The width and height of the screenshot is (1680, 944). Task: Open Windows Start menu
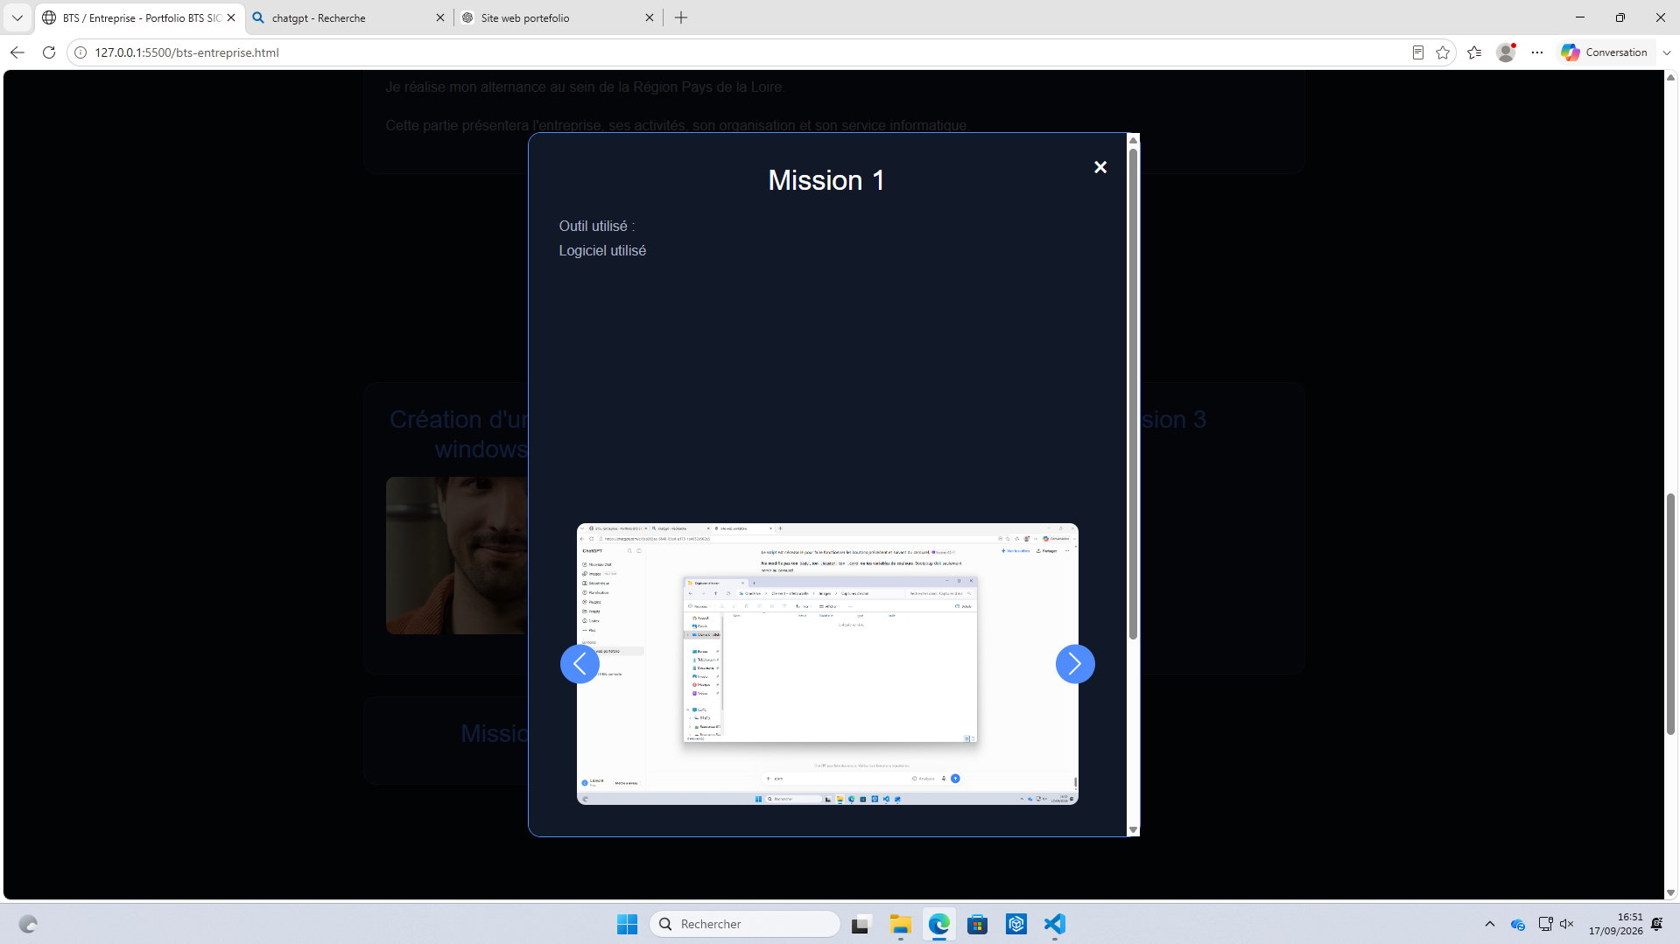click(x=627, y=924)
